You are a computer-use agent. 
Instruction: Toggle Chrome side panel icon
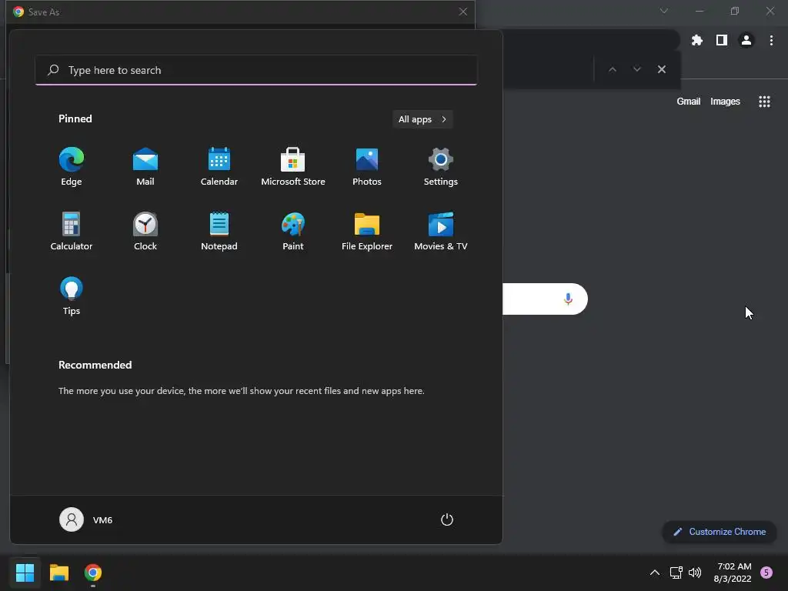[x=722, y=40]
